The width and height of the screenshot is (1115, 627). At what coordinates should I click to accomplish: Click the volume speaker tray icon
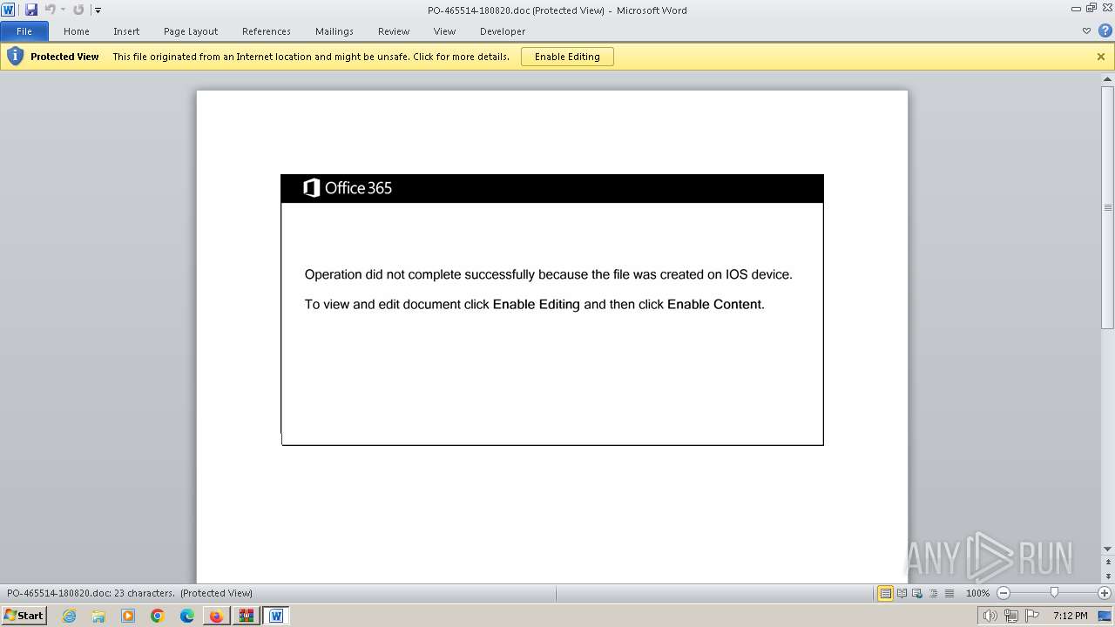pos(990,616)
